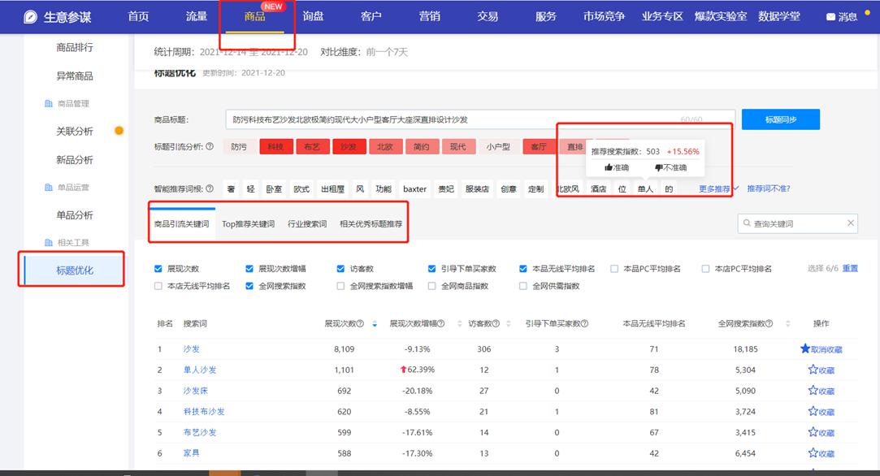Enable the 全网商品指数 checkbox
Viewport: 880px width, 476px height.
[x=431, y=285]
